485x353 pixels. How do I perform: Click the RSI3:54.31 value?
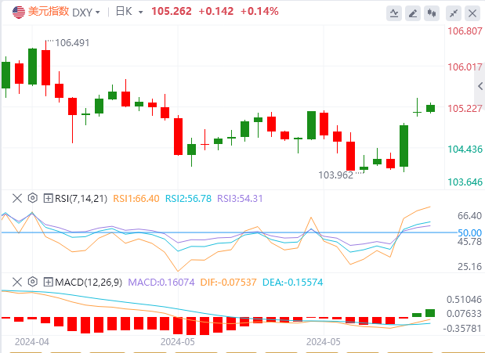[x=240, y=199]
